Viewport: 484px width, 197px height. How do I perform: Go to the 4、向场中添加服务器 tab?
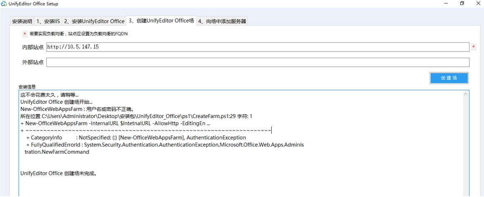click(222, 22)
